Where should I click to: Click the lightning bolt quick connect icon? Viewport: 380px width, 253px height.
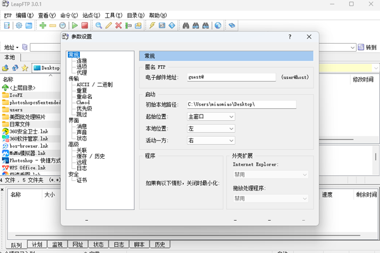[152, 25]
